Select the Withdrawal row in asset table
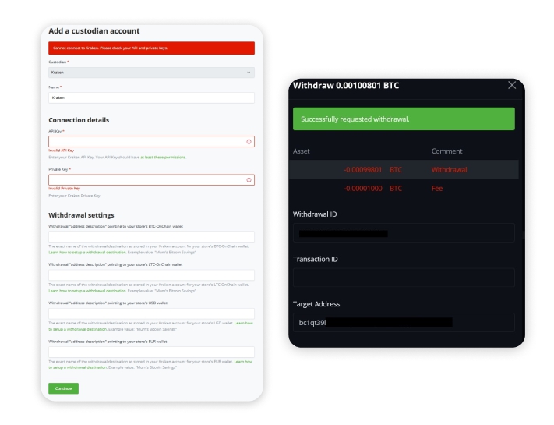The height and width of the screenshot is (425, 554). pyautogui.click(x=404, y=170)
